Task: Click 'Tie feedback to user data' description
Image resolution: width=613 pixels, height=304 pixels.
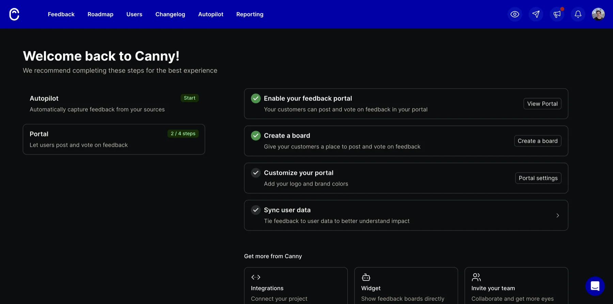Action: [336, 221]
